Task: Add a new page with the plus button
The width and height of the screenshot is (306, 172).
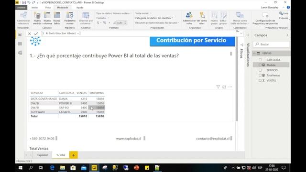Action: tap(73, 155)
